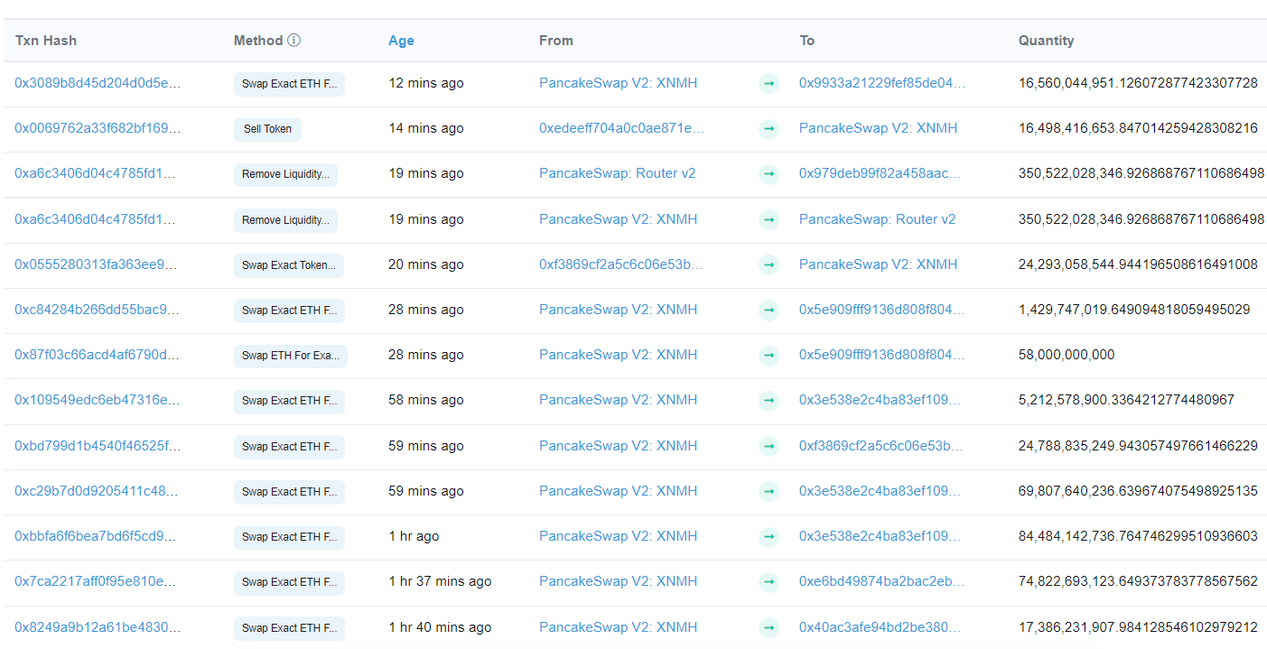Viewport: 1267px width, 649px height.
Task: Click the Swap ETH For Exa... method badge
Action: [x=290, y=356]
